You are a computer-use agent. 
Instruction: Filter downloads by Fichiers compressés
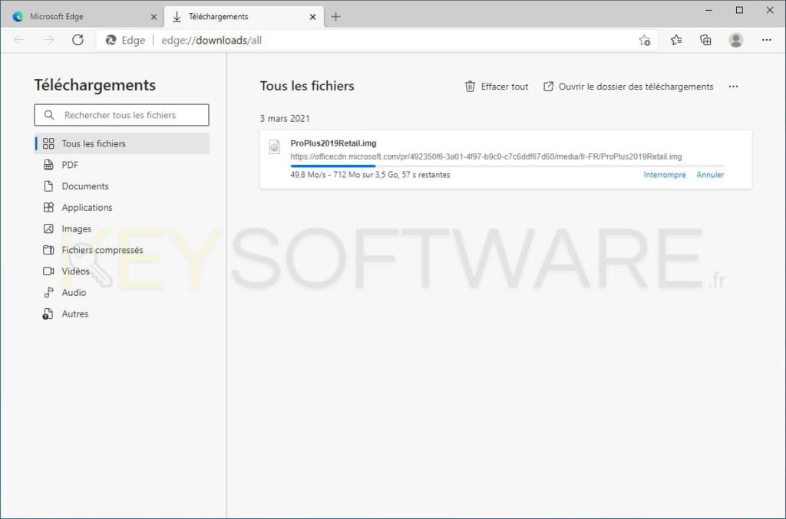pos(122,250)
